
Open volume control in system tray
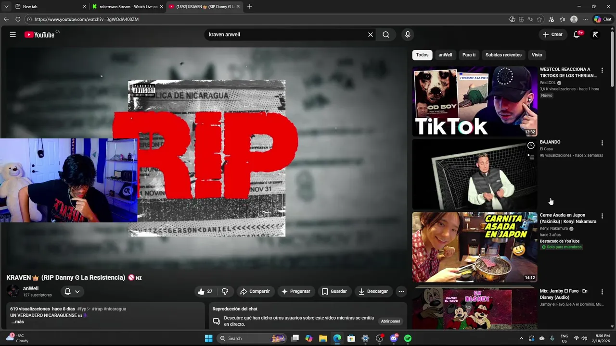[584, 338]
